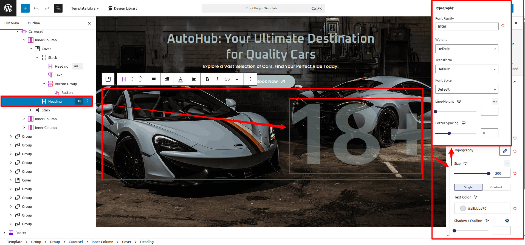Viewport: 525px width, 245px height.
Task: Expand the top-level Cover item
Action: point(11,180)
